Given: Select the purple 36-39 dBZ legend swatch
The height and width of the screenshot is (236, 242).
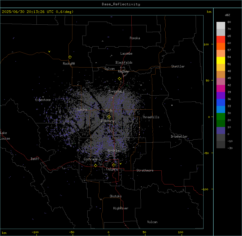Looking at the screenshot, I should pyautogui.click(x=221, y=95).
